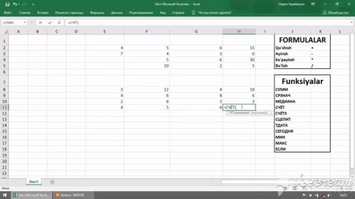Click the СЧЁТЗ cell
The image size is (355, 199).
click(x=292, y=113)
